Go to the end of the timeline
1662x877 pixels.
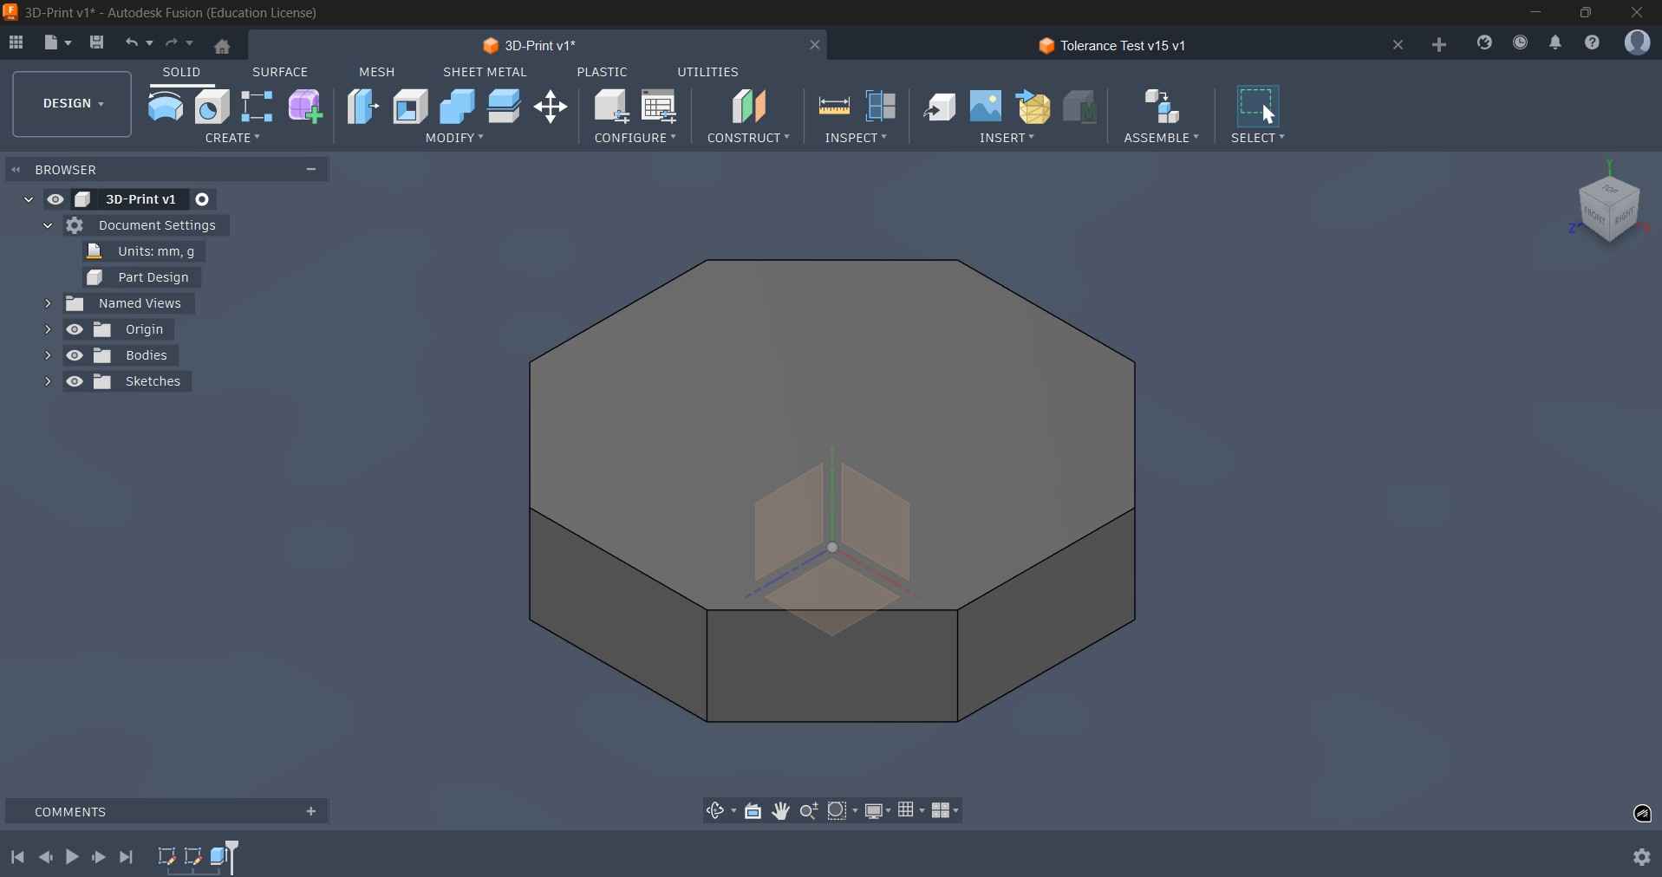(127, 857)
